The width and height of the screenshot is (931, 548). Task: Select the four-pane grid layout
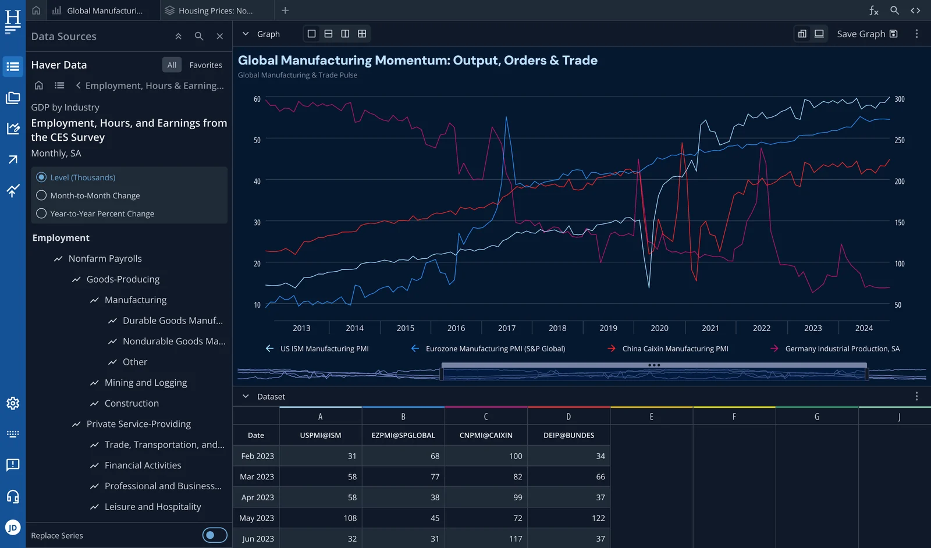(362, 34)
